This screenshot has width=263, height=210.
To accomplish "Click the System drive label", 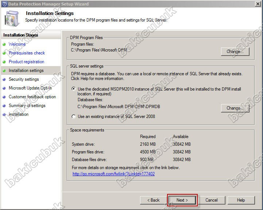I will (x=83, y=144).
